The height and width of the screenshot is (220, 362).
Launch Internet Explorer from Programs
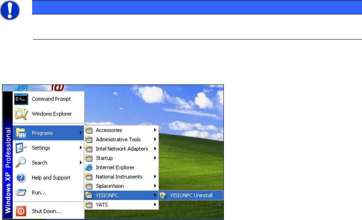point(121,167)
